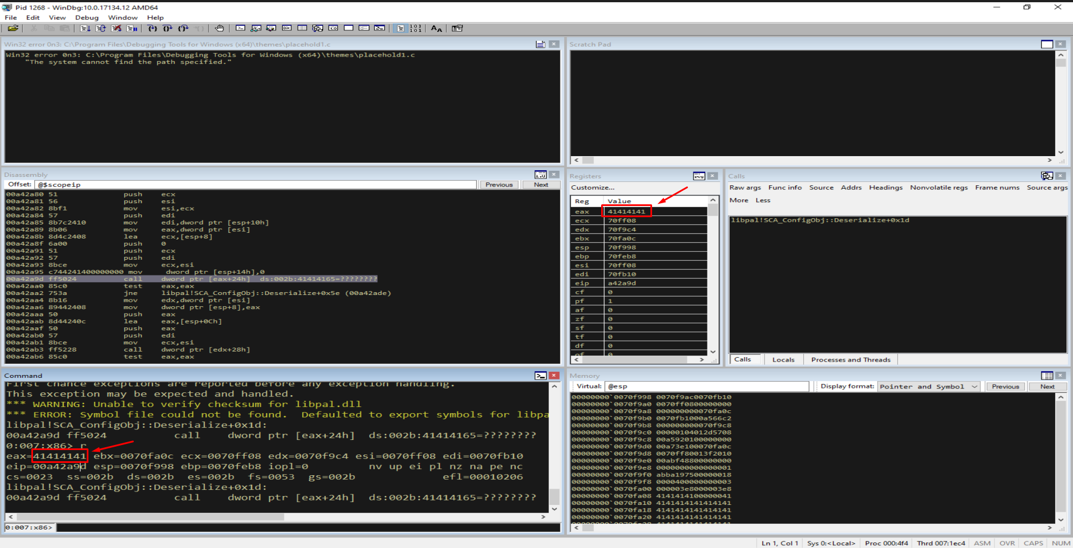Toggle Raw args in Calls panel
Viewport: 1073px width, 548px height.
745,188
